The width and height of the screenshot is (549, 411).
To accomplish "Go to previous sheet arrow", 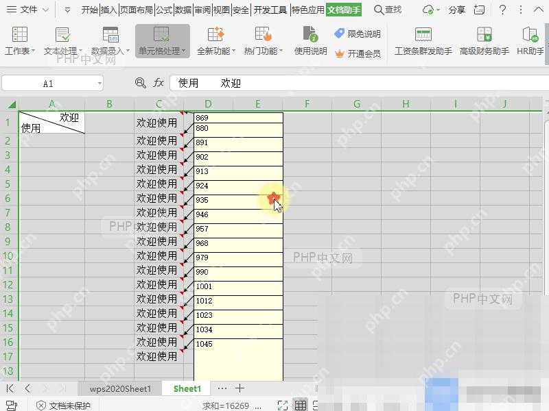I will tap(27, 388).
